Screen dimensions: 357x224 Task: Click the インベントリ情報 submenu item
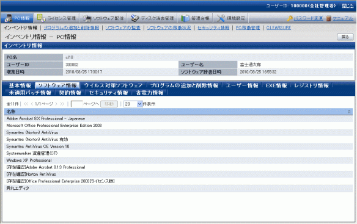coord(20,27)
